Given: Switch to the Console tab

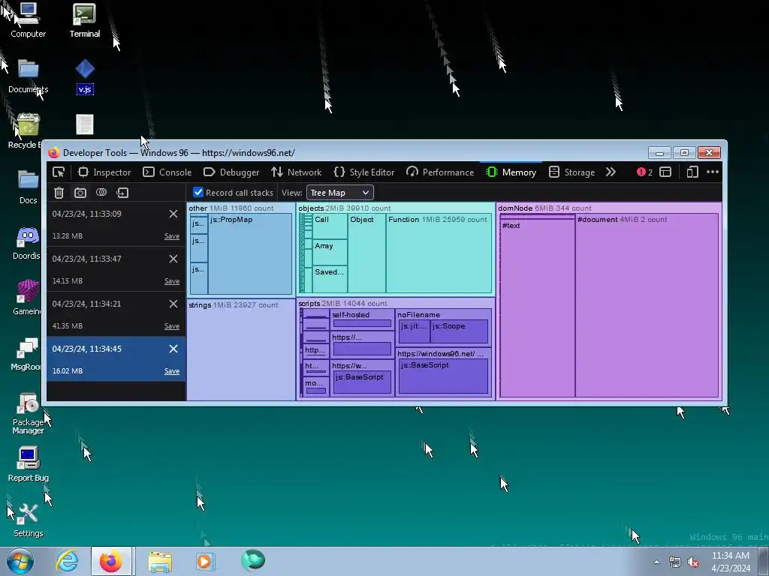Looking at the screenshot, I should 167,172.
